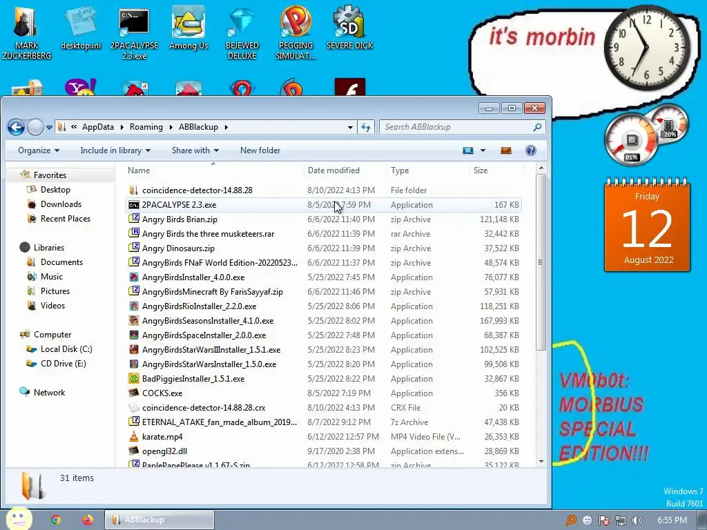Image resolution: width=707 pixels, height=530 pixels.
Task: Change your view icon in toolbar
Action: pos(468,150)
